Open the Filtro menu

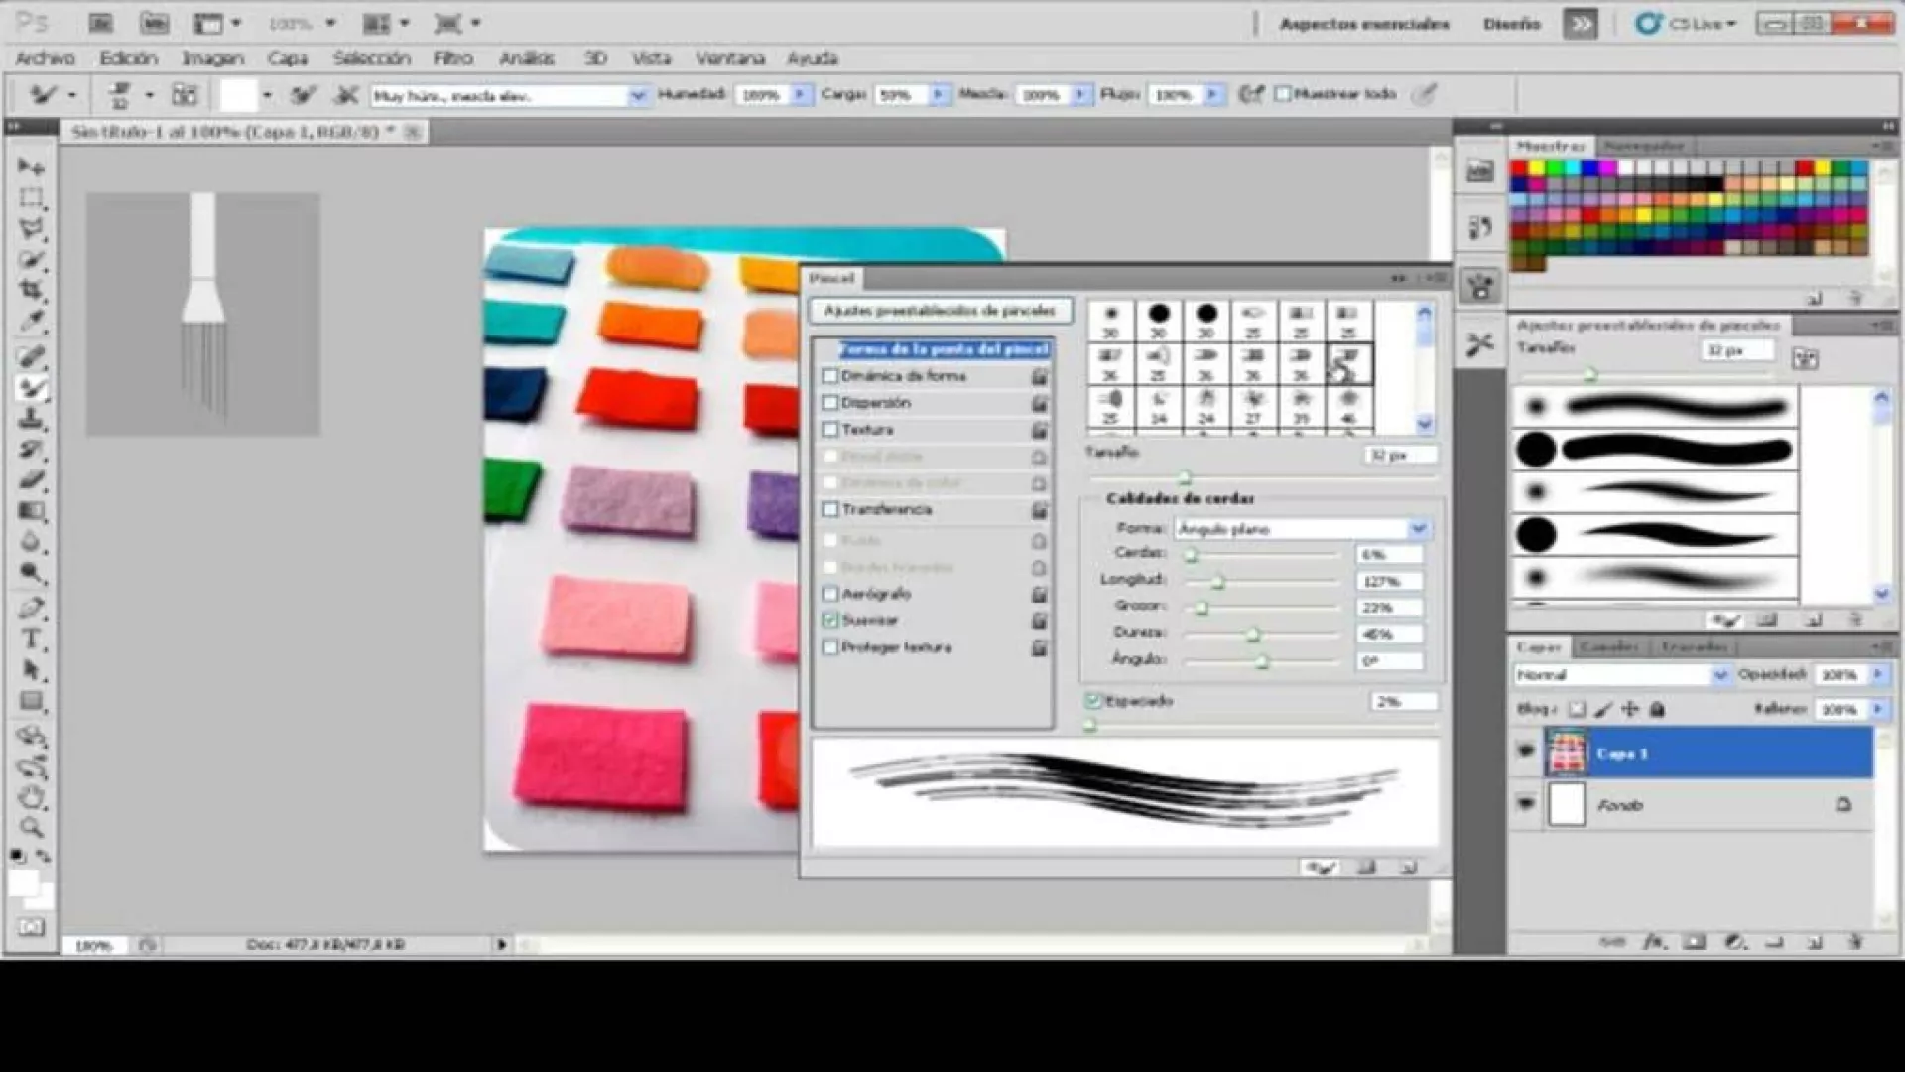452,58
